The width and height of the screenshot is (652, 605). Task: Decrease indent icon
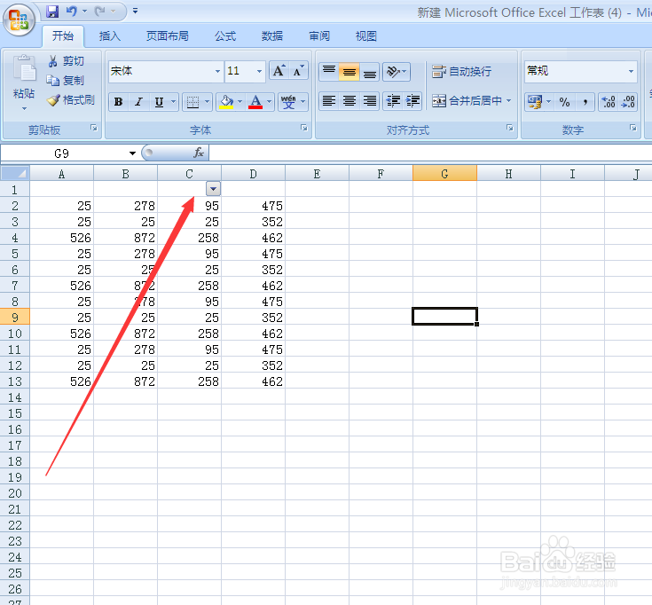(393, 100)
